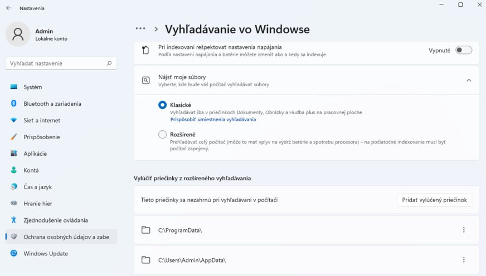Click the folder icon next to C:\ProgramData\
The height and width of the screenshot is (276, 486).
point(146,230)
